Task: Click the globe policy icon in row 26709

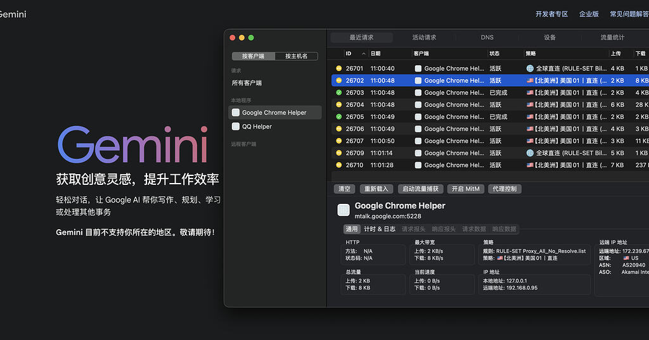Action: point(530,153)
